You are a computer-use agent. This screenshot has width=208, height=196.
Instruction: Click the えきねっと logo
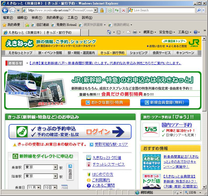point(19,43)
